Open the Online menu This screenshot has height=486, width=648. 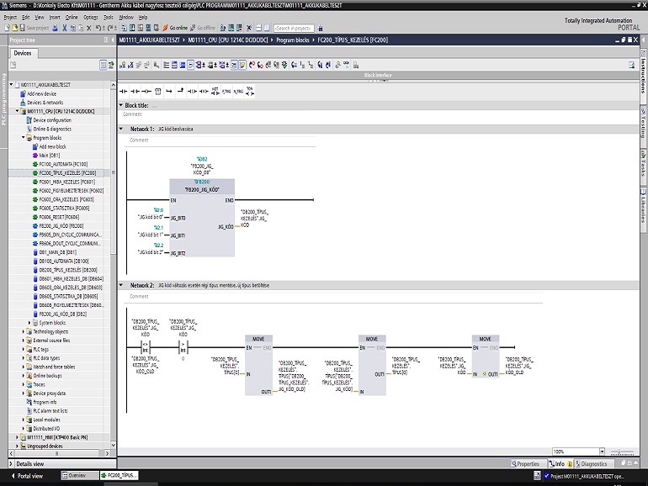[x=72, y=18]
